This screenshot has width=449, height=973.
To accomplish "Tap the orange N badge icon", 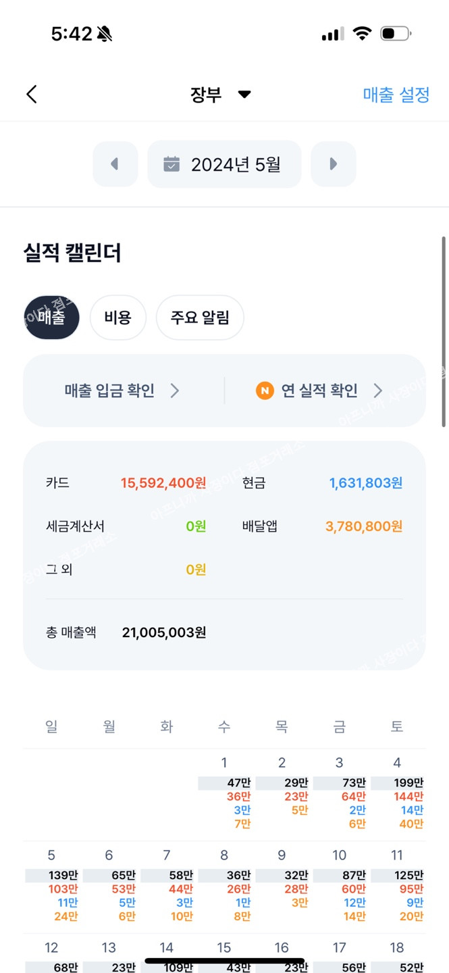I will click(x=265, y=391).
